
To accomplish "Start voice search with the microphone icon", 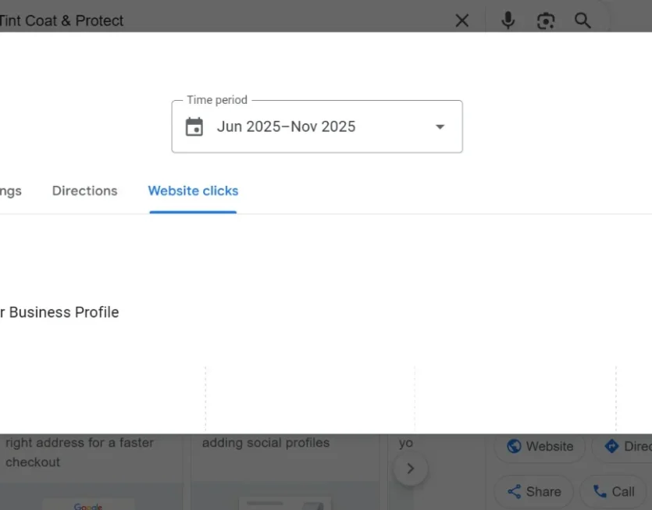I will pyautogui.click(x=508, y=20).
